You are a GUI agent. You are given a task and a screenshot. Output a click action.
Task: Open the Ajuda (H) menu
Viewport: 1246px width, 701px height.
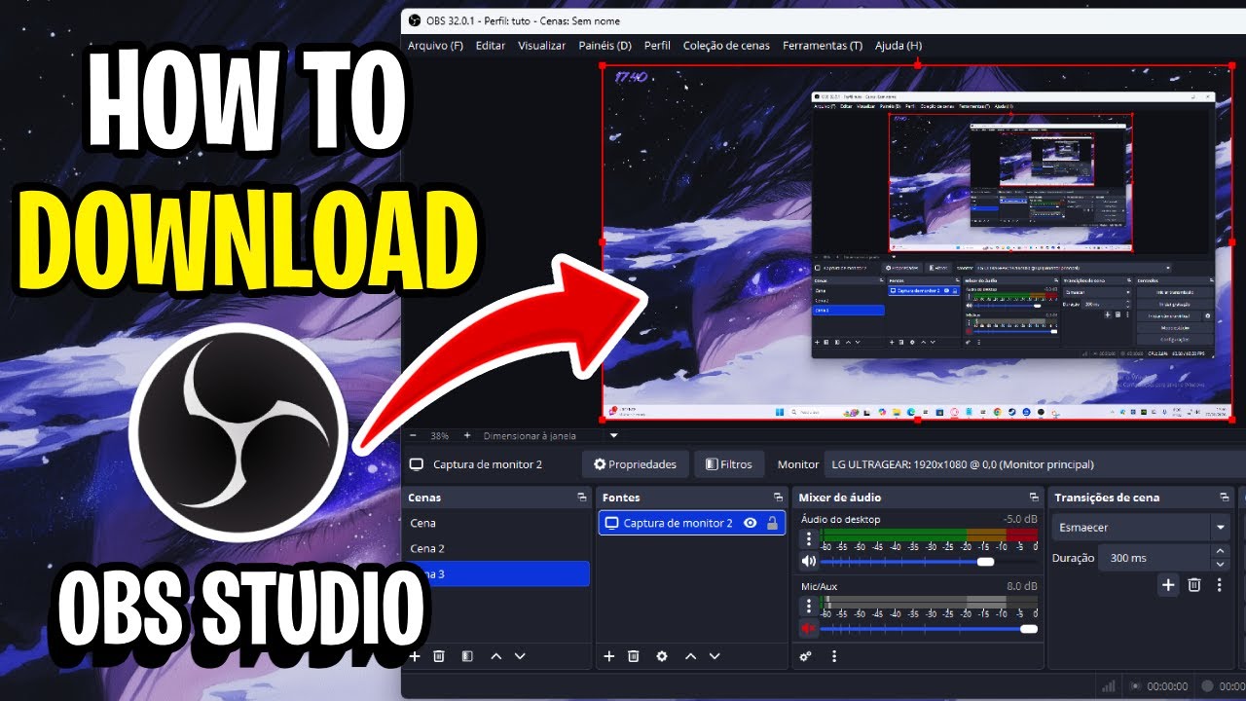point(898,46)
